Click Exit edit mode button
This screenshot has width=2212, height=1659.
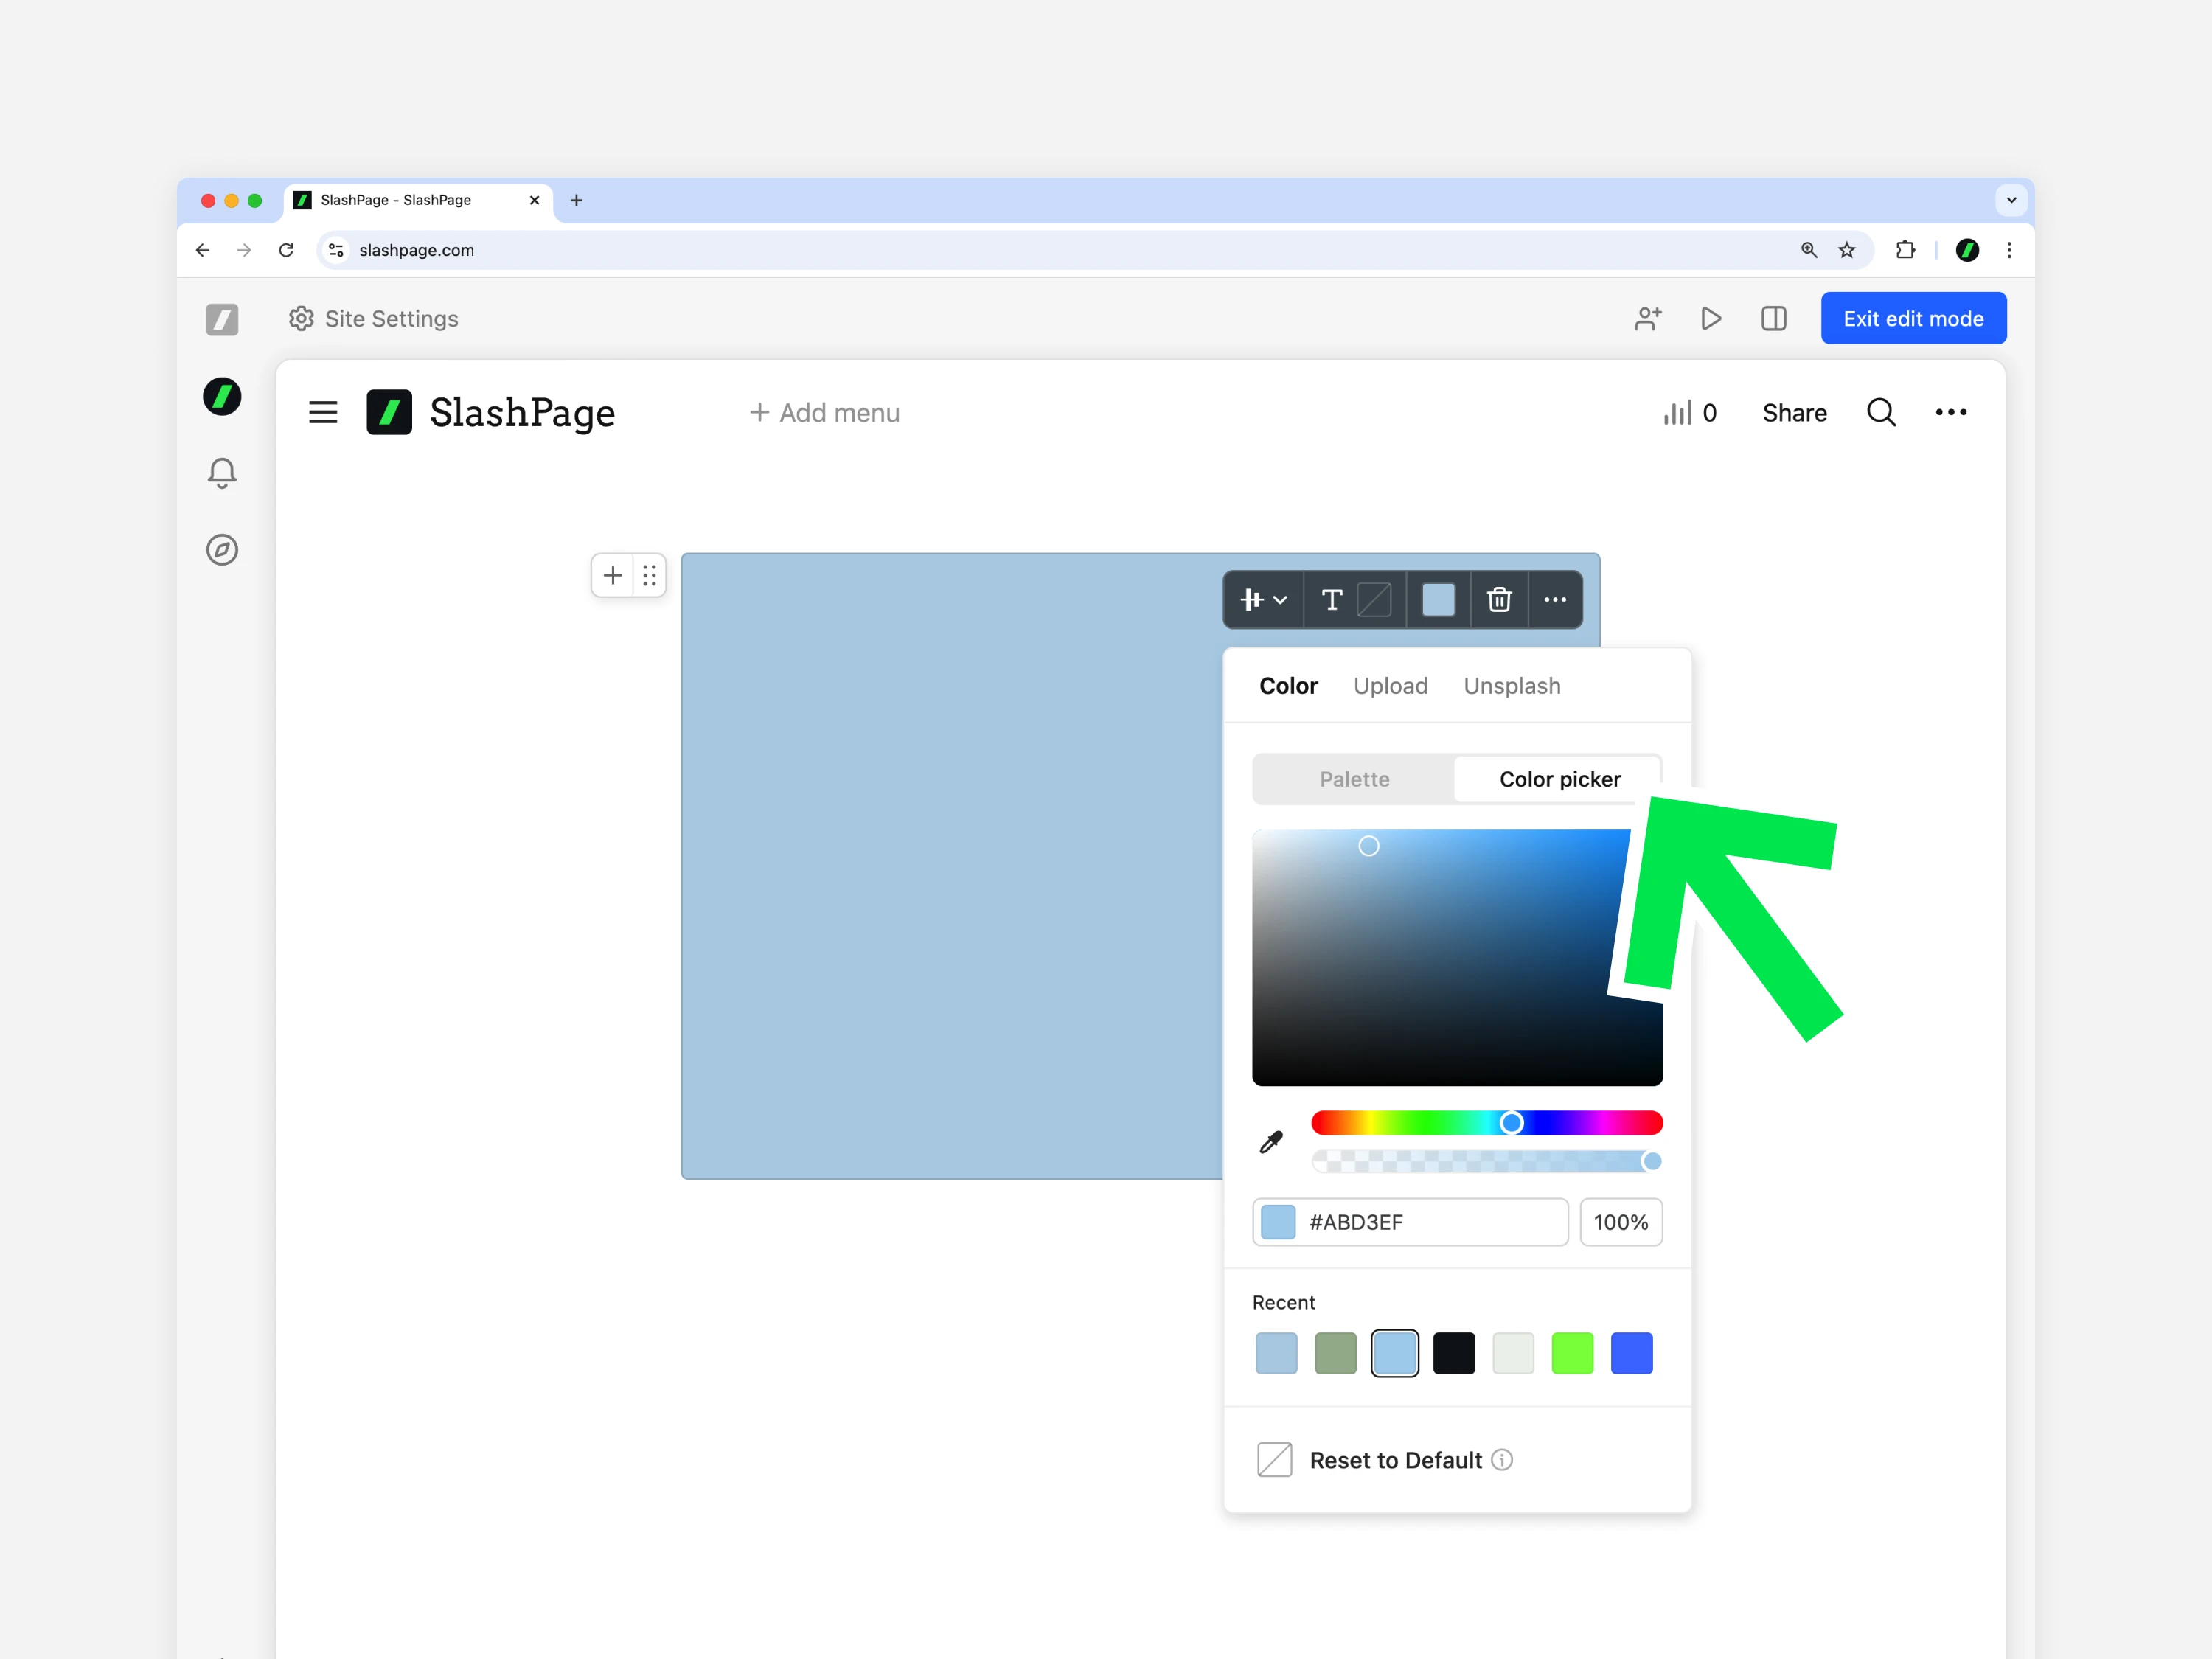(1913, 318)
